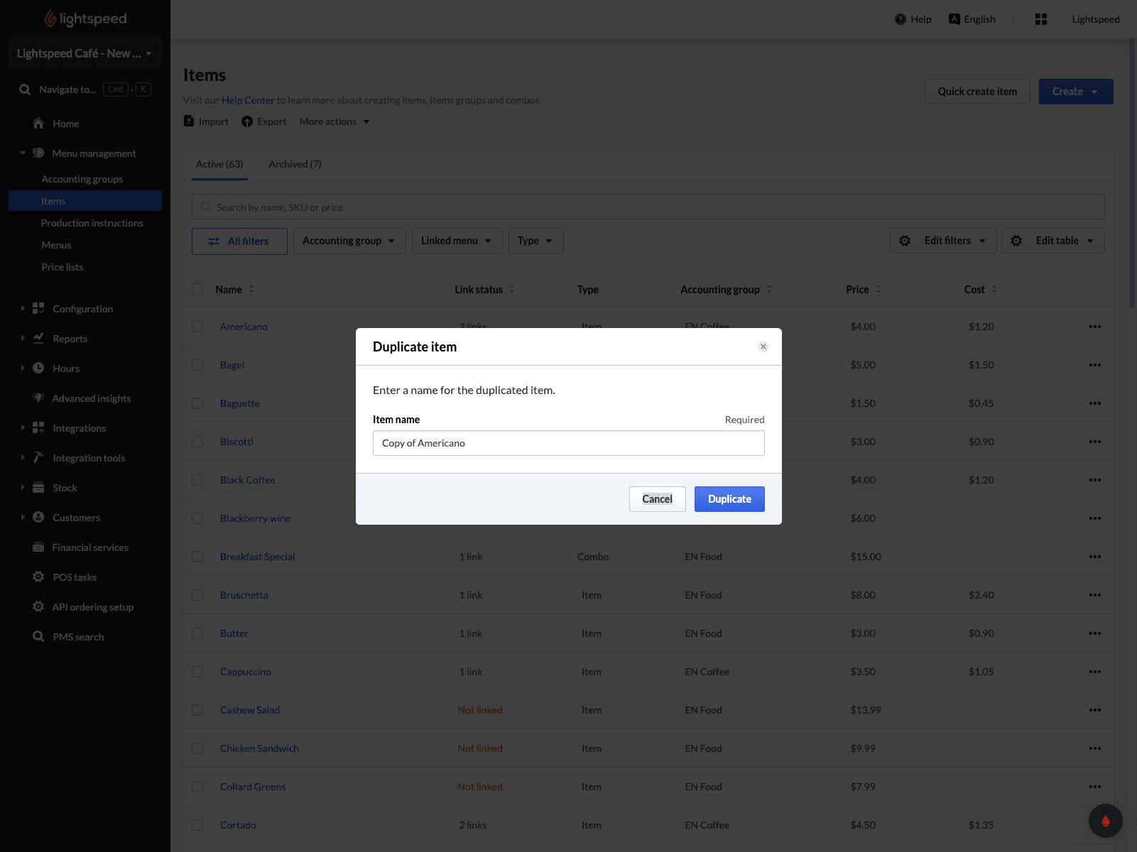This screenshot has height=852, width=1137.
Task: Cancel the duplicate item dialog
Action: 657,499
